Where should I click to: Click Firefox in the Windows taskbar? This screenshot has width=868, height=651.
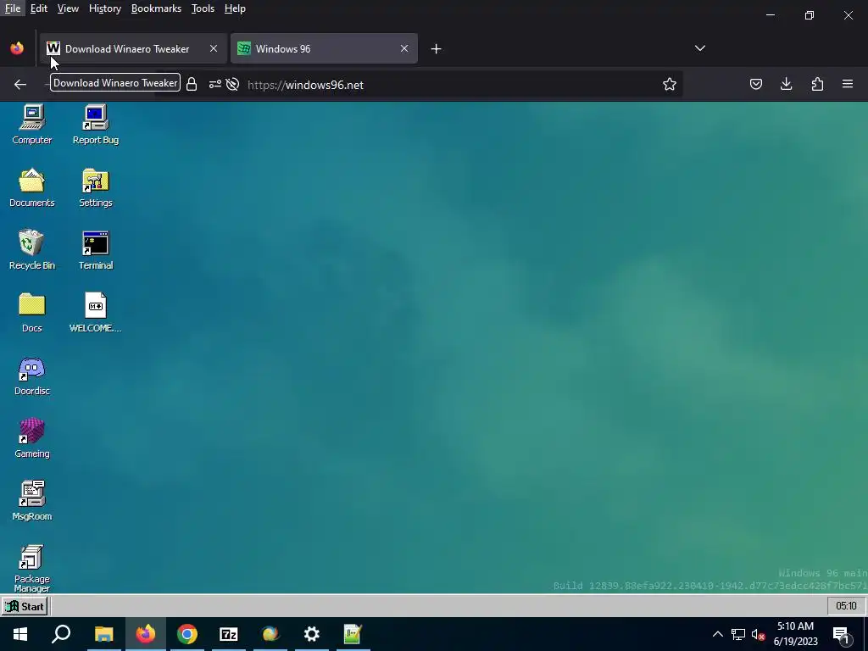tap(146, 634)
